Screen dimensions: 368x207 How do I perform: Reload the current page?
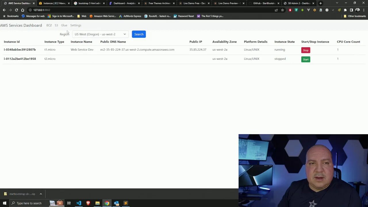click(16, 10)
